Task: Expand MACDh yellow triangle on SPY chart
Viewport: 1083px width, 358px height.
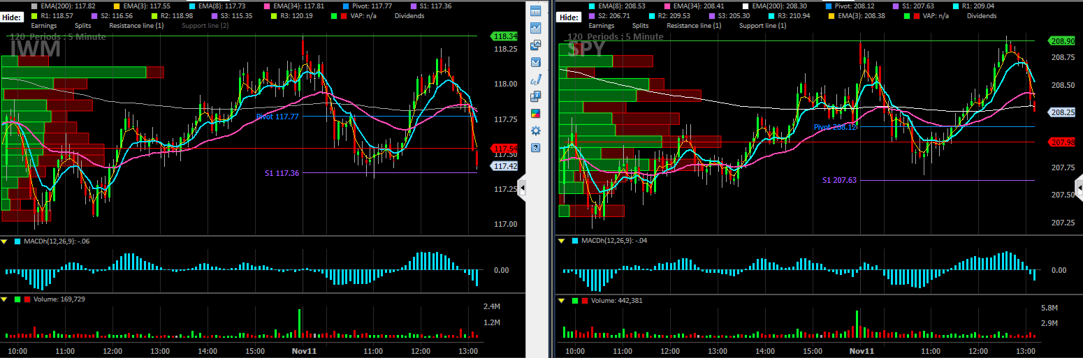Action: pos(562,241)
